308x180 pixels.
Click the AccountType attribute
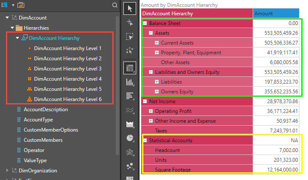(x=38, y=120)
